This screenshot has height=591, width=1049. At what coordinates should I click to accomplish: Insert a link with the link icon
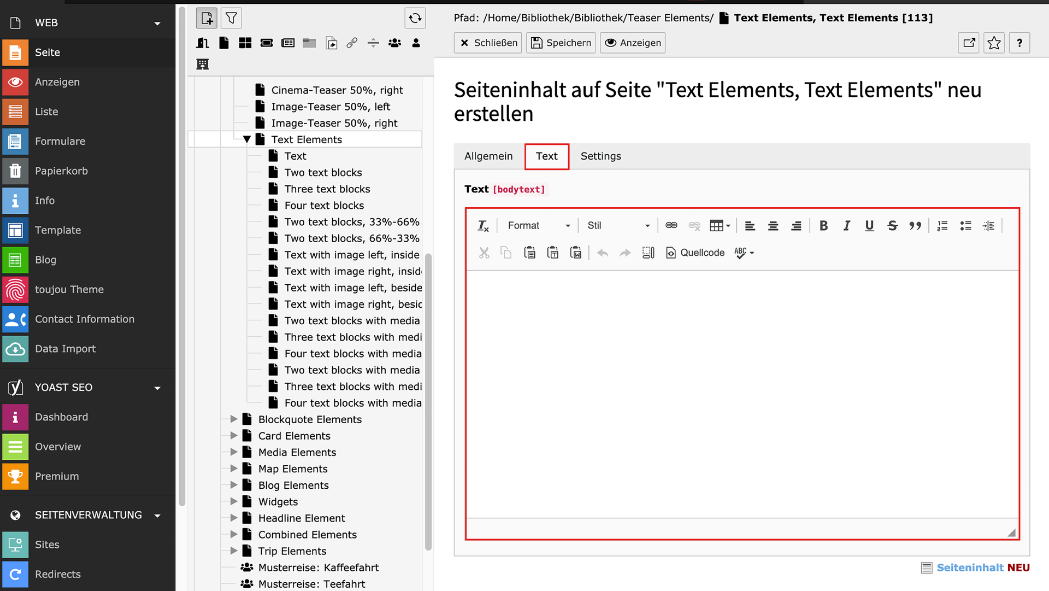coord(671,226)
